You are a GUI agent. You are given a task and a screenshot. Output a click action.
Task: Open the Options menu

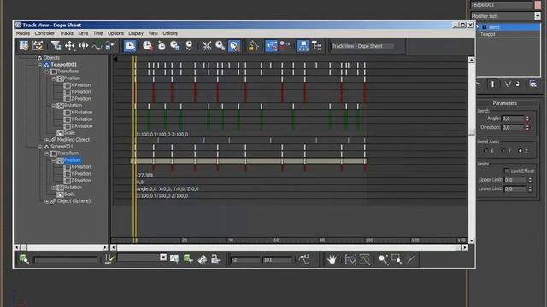pos(116,33)
